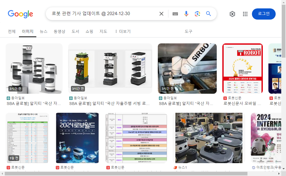Viewport: 286px width, 176px height.
Task: Open 로봇신문 source under 로보월드 poster
Action: [67, 167]
